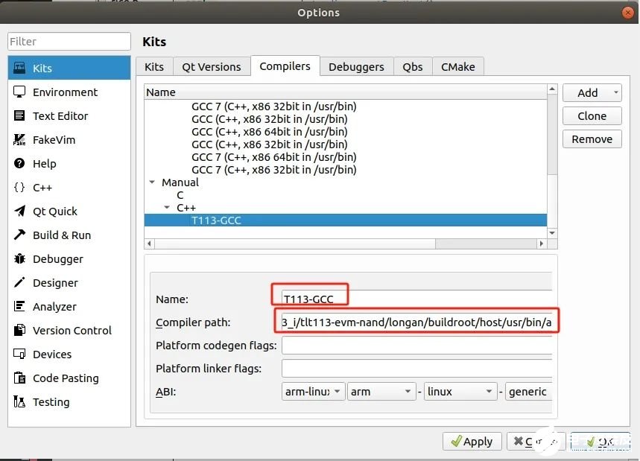Click horizontal scrollbar left arrow

(x=150, y=244)
